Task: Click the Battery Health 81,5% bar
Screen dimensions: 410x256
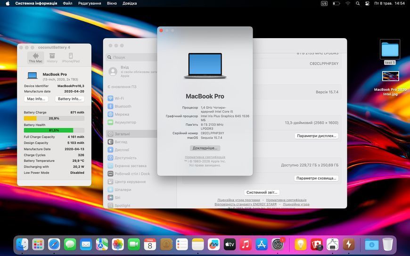Action: point(54,130)
